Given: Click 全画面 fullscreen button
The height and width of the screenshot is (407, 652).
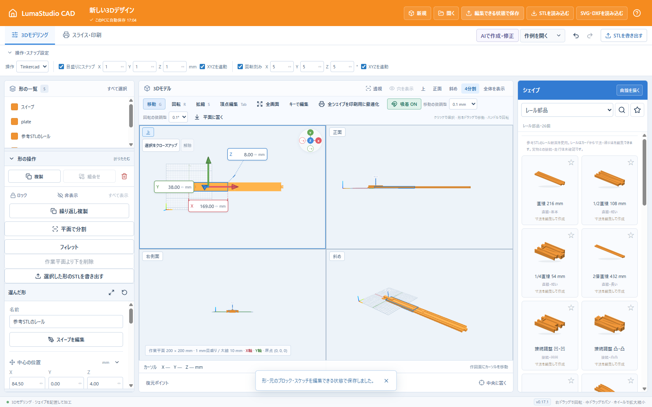Looking at the screenshot, I should (268, 104).
